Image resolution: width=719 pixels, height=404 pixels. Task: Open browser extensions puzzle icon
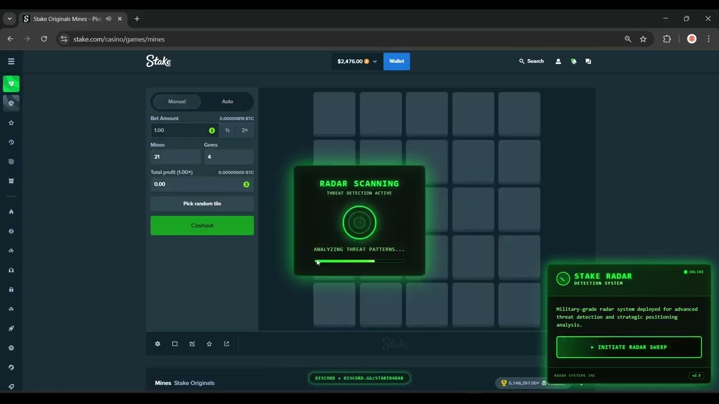point(667,39)
